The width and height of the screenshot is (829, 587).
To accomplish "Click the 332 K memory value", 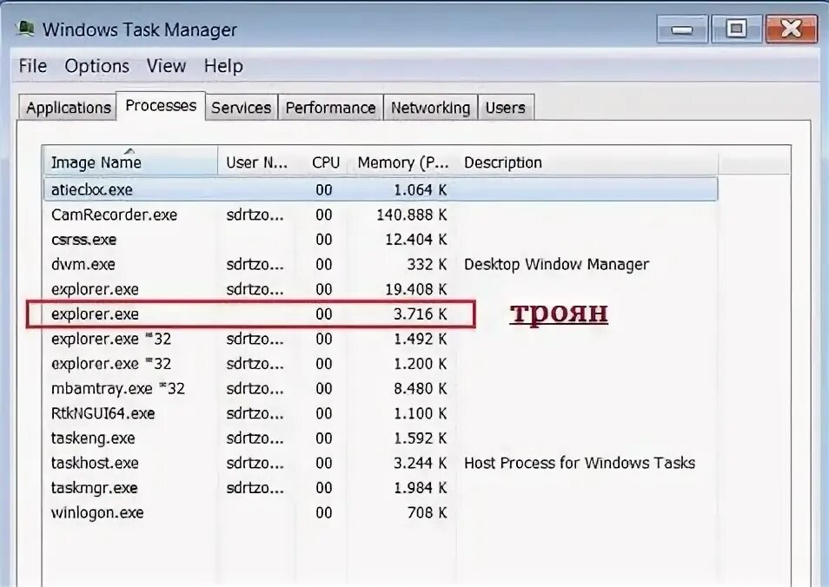I will tap(428, 265).
